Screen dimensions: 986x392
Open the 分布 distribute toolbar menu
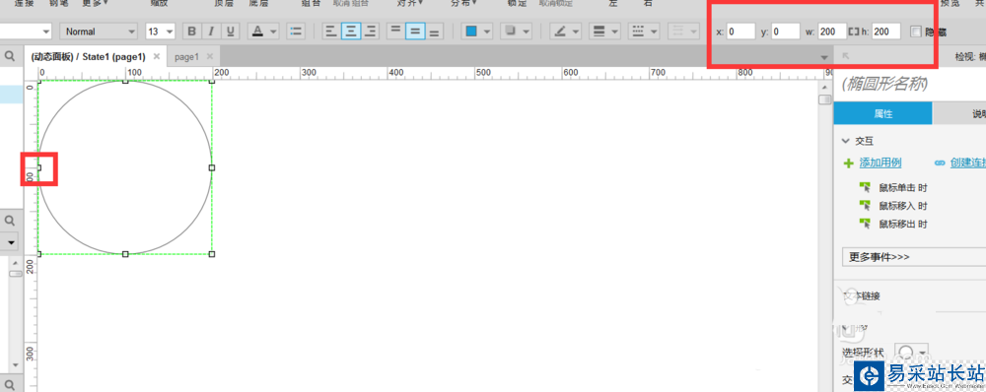coord(464,3)
